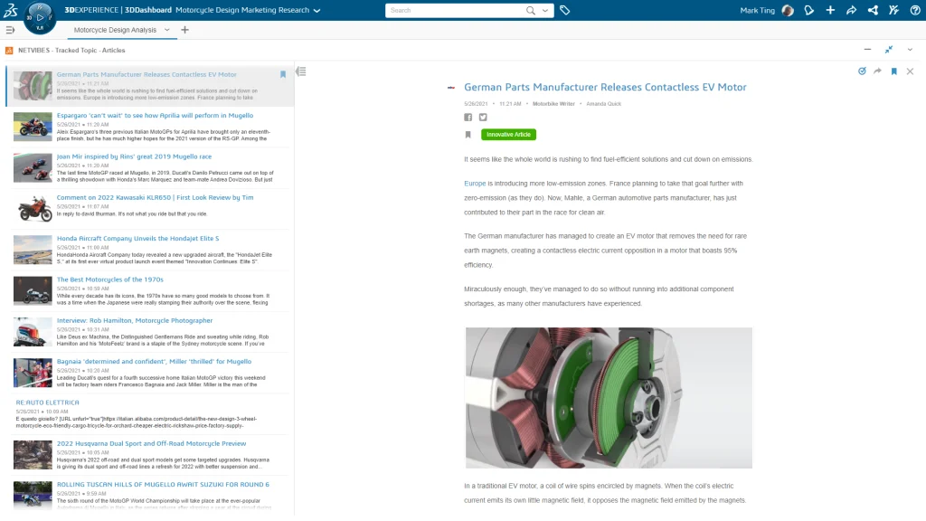This screenshot has height=521, width=926.
Task: Open the dashboard title dropdown arrow
Action: 317,11
